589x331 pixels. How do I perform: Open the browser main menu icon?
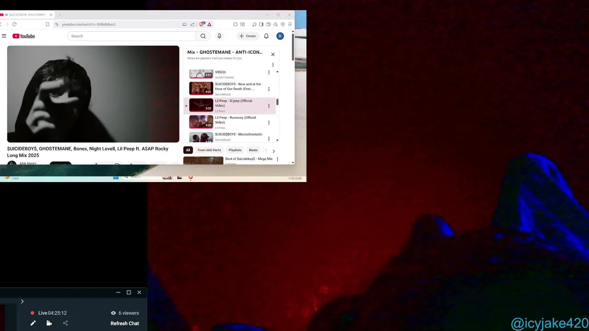pyautogui.click(x=290, y=24)
